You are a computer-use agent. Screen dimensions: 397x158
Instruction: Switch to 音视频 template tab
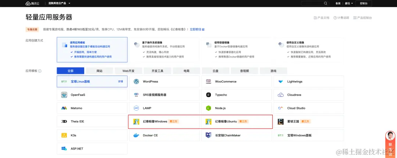coord(244,71)
